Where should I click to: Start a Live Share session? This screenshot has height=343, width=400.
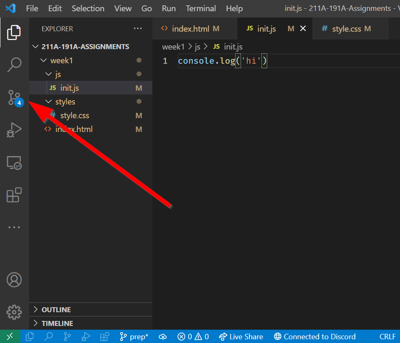(x=241, y=336)
